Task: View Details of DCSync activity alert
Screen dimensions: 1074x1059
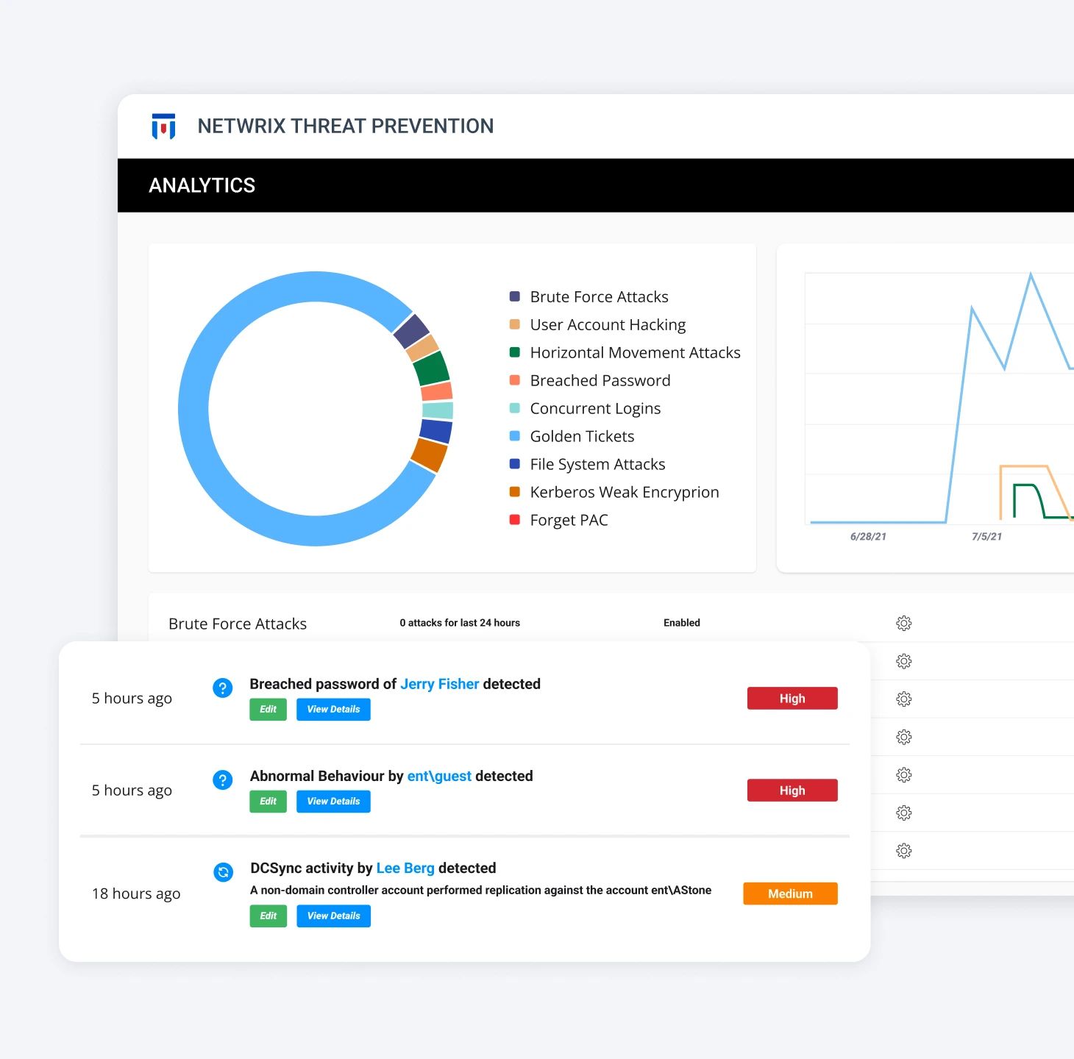Action: coord(334,916)
